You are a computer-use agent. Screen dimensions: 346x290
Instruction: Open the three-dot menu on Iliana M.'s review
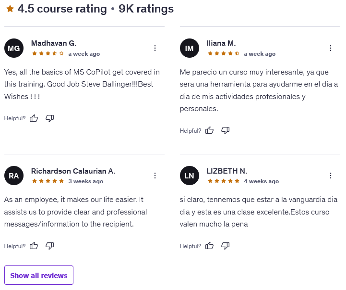coord(331,48)
